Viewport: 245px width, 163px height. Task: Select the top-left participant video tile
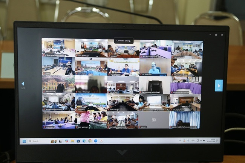tap(58, 48)
